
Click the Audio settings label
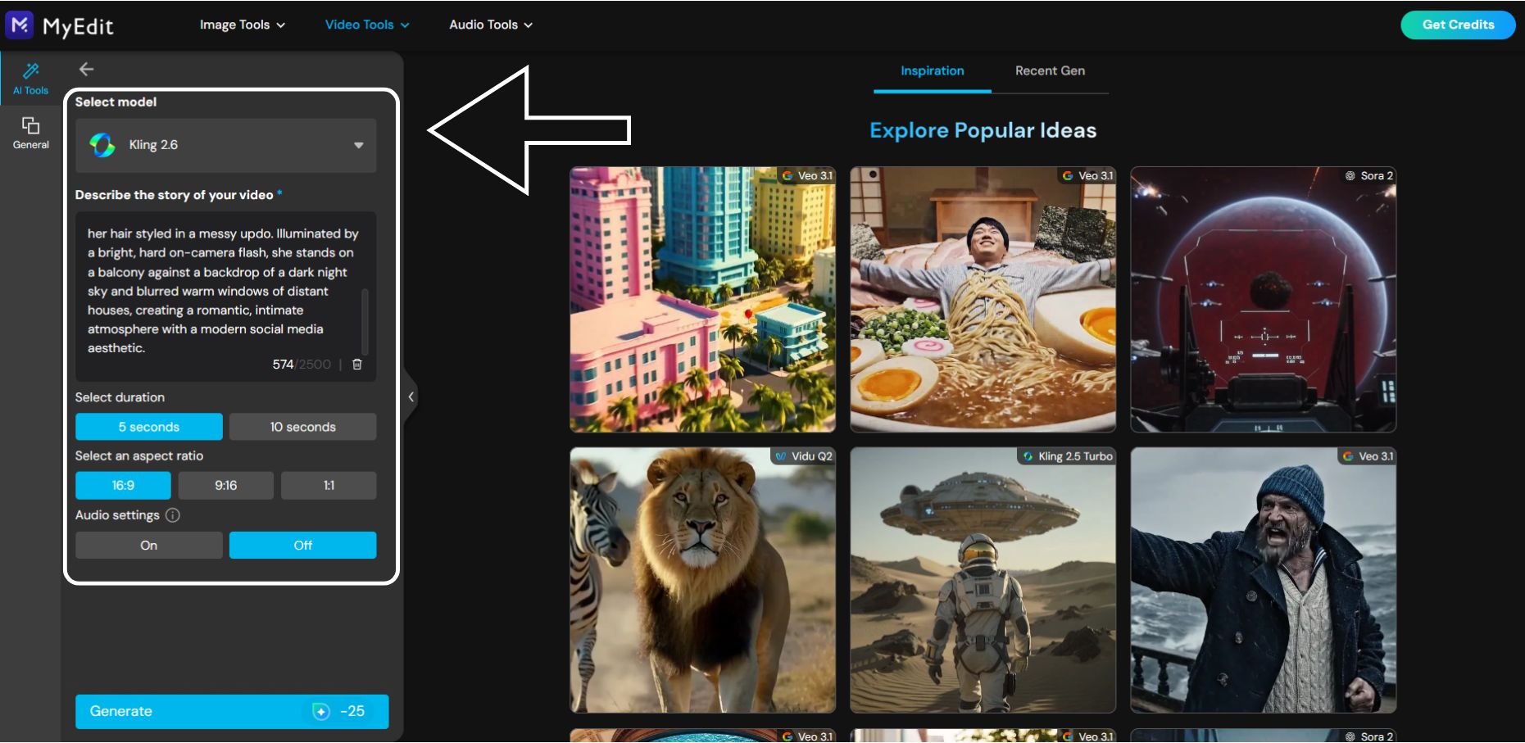point(117,515)
